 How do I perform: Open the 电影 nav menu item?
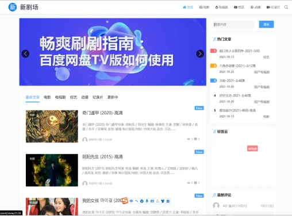204,7
